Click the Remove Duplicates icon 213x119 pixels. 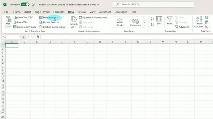(x=207, y=22)
